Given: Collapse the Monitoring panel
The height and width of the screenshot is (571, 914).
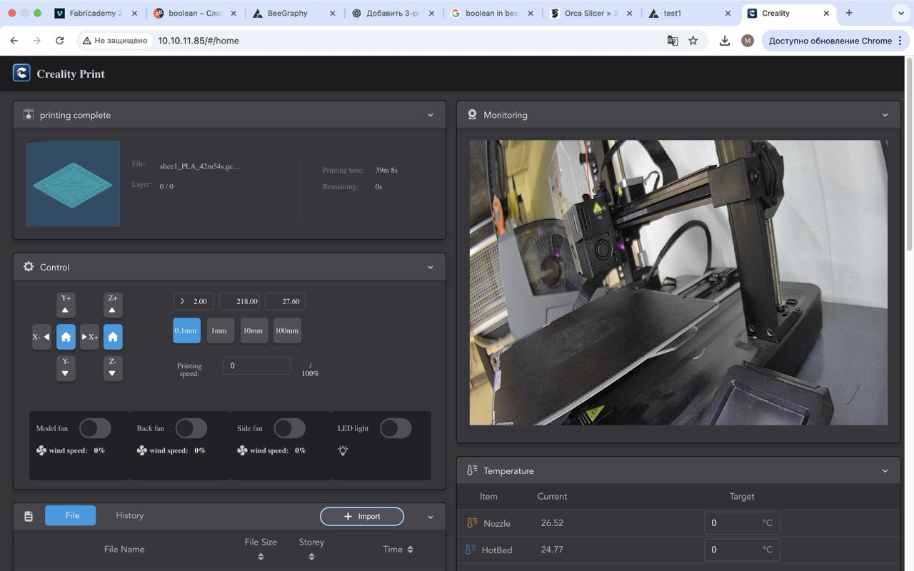Looking at the screenshot, I should [885, 115].
